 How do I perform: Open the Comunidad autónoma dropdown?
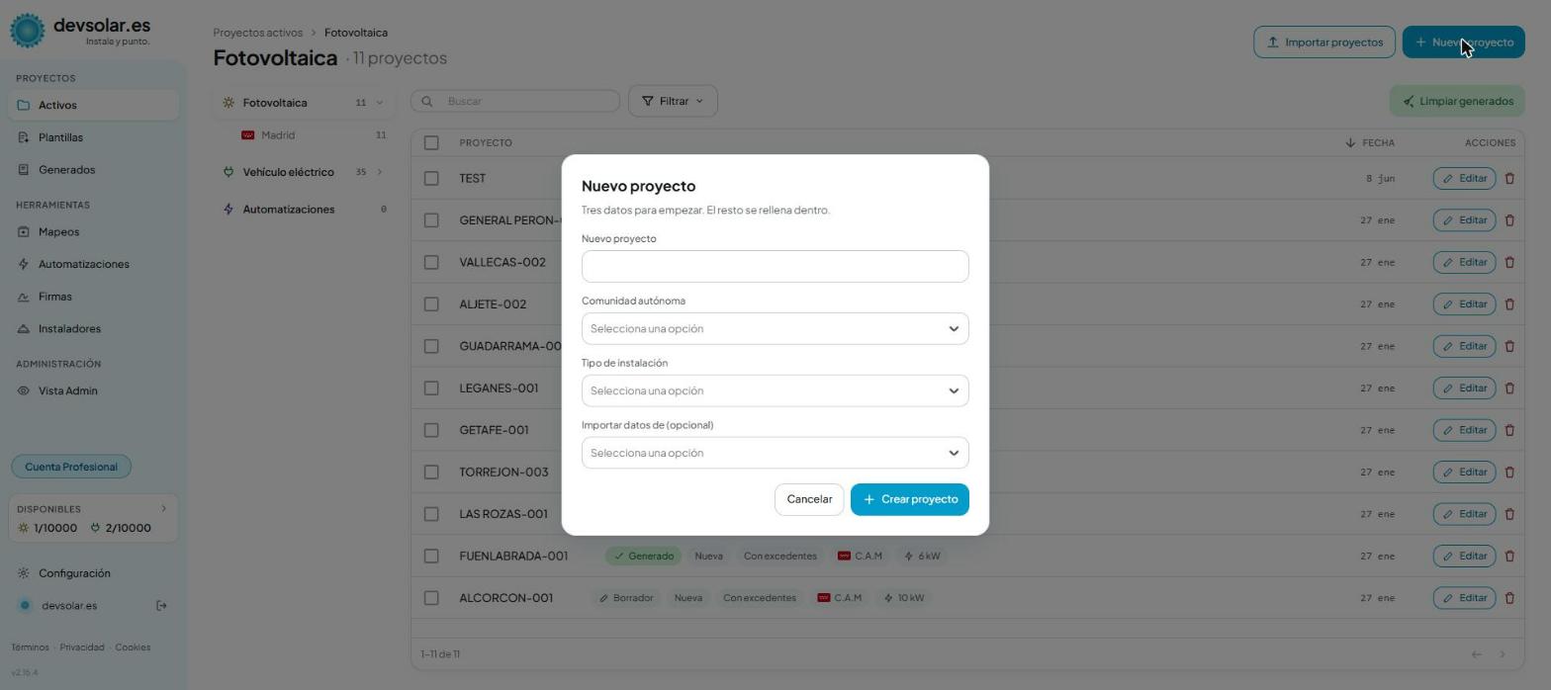click(x=775, y=329)
